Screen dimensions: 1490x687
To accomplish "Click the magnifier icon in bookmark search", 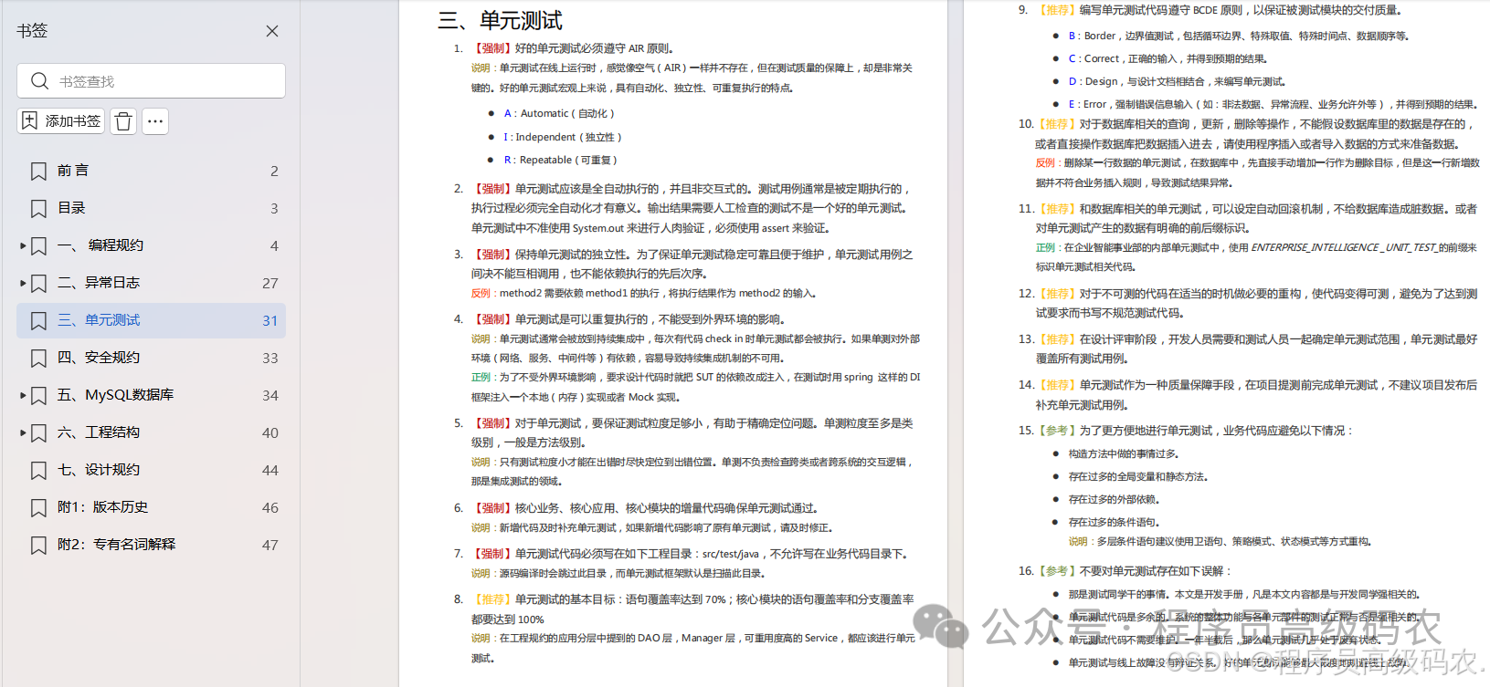I will pos(39,81).
